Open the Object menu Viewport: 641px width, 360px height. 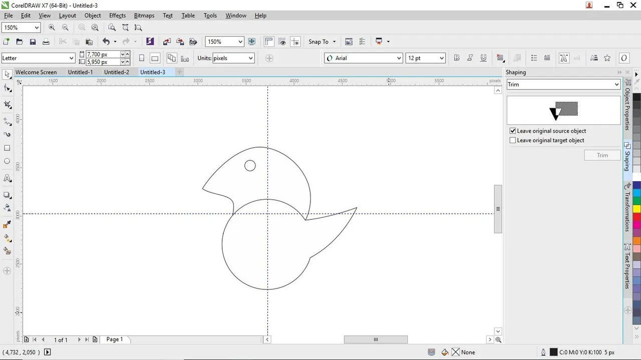(93, 16)
